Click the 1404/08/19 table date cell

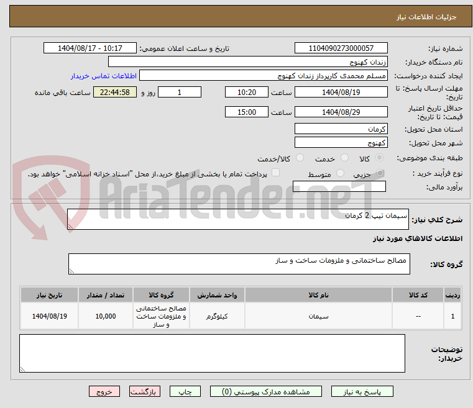click(x=50, y=316)
